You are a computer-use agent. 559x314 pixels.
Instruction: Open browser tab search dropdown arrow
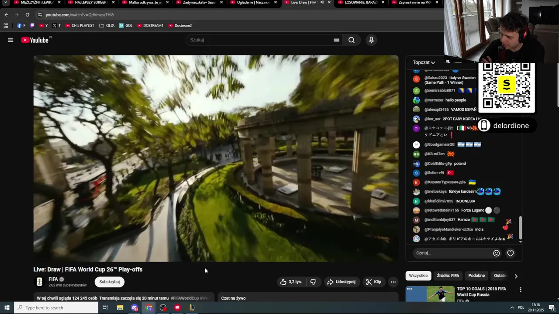pos(6,3)
